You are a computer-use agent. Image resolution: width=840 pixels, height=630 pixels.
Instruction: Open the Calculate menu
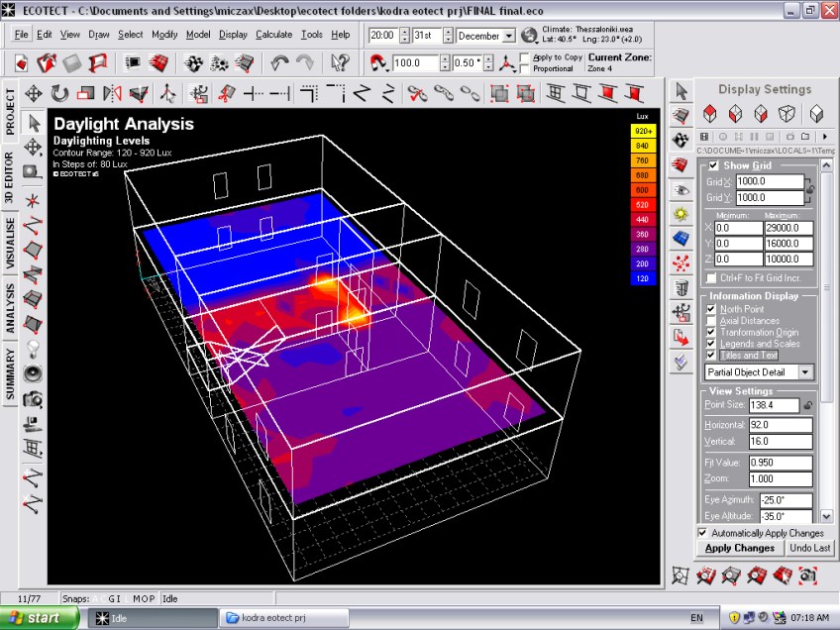(273, 35)
